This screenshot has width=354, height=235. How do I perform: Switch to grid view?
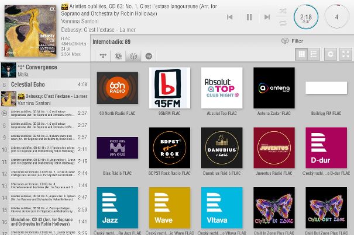[x=301, y=54]
